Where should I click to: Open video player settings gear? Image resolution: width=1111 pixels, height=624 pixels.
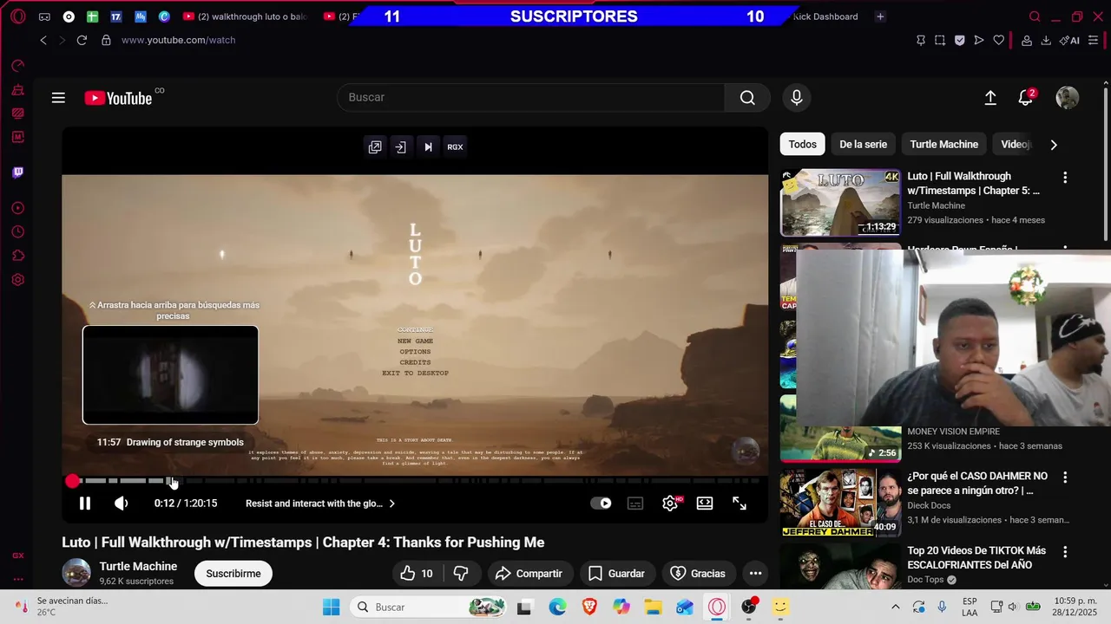(670, 504)
